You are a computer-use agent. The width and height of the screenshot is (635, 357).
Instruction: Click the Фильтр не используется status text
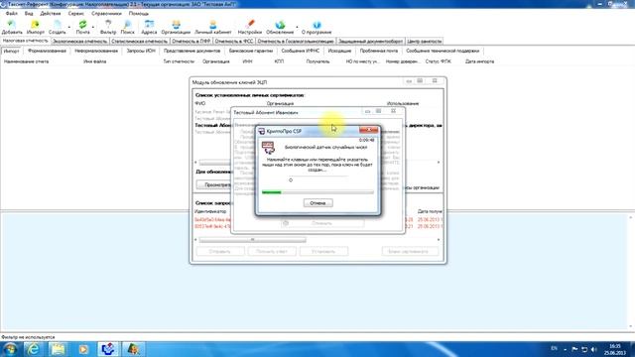tap(28, 337)
